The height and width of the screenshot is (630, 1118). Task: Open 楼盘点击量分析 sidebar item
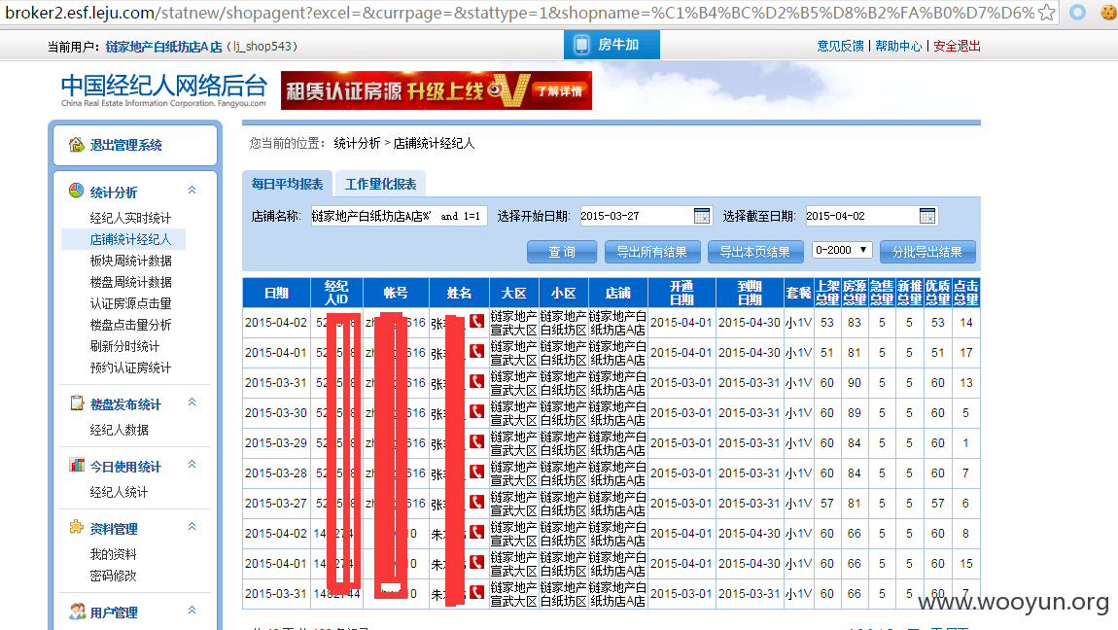click(x=130, y=325)
